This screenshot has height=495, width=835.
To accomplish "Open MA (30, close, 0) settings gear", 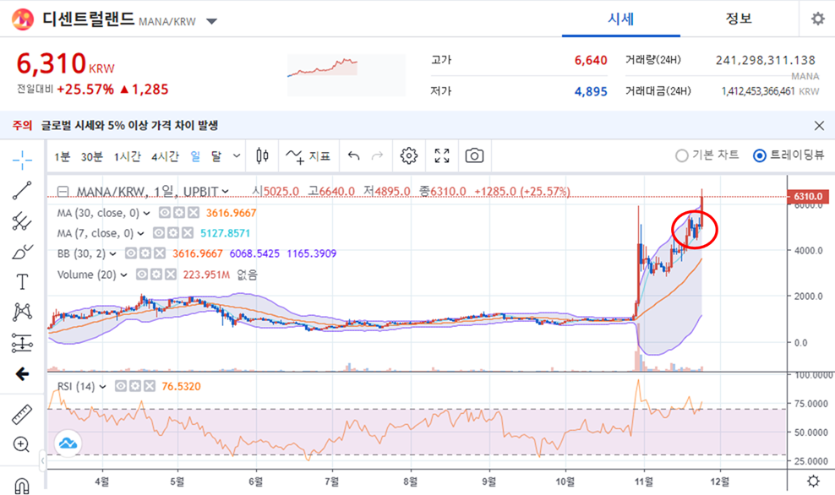I will pyautogui.click(x=179, y=213).
